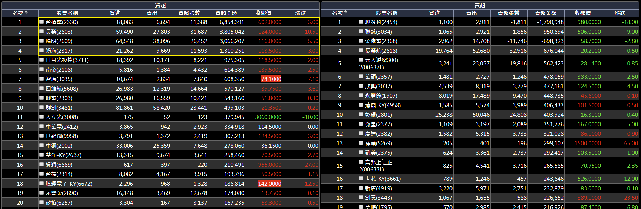Click highlighted closing price 142.0000

[x=269, y=184]
